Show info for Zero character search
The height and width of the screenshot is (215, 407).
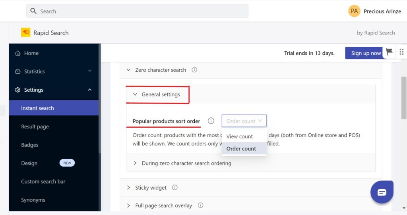194,70
